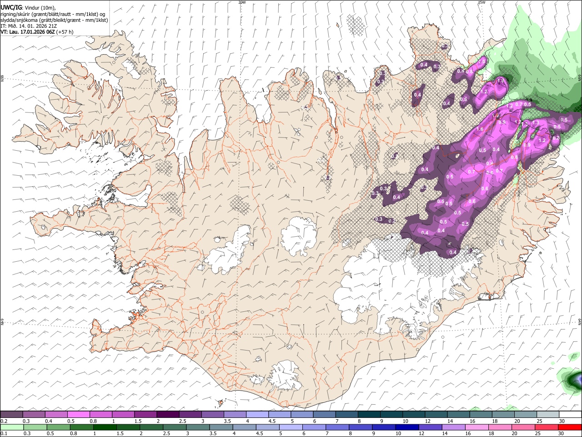The height and width of the screenshot is (437, 582).
Task: Pick the top-row lavender swatch between 4 and 4.5
Action: (257, 414)
